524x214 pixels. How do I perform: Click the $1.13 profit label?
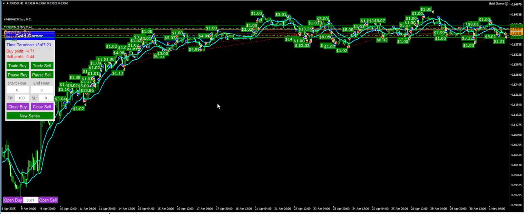[x=117, y=73]
